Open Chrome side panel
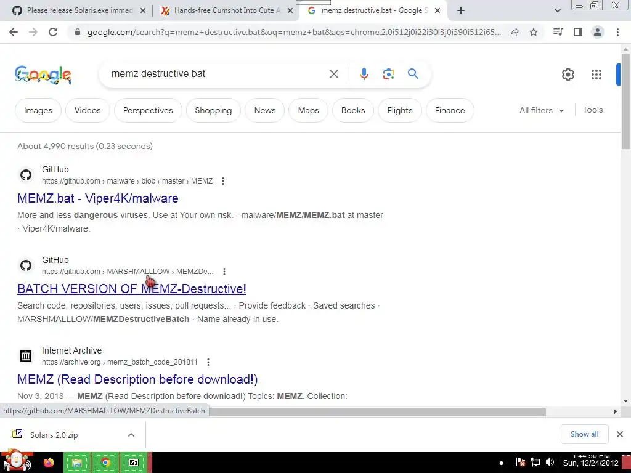Image resolution: width=631 pixels, height=473 pixels. pos(578,32)
